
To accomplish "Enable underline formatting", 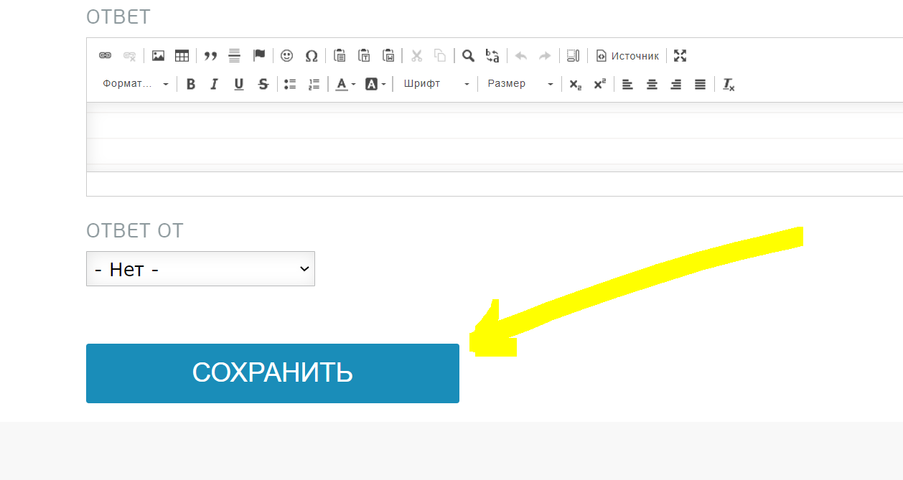I will [x=239, y=85].
